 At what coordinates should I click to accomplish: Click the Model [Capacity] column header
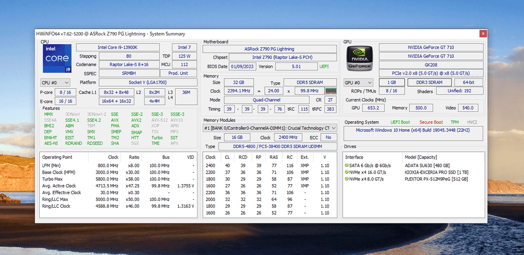(x=421, y=157)
